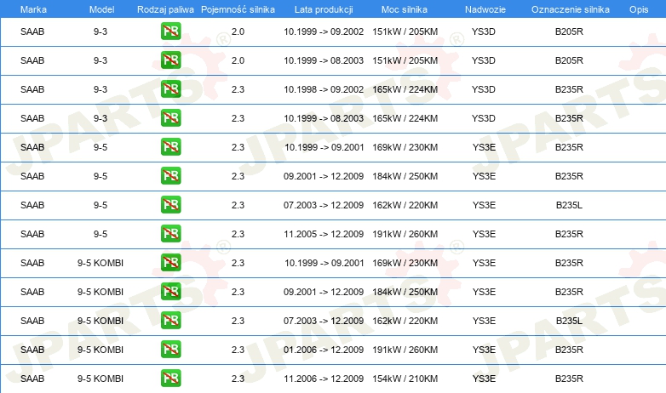Screen dimensions: 666x393
Task: Click 191kW / 260KM in the 11.2005 row
Action: pos(405,234)
